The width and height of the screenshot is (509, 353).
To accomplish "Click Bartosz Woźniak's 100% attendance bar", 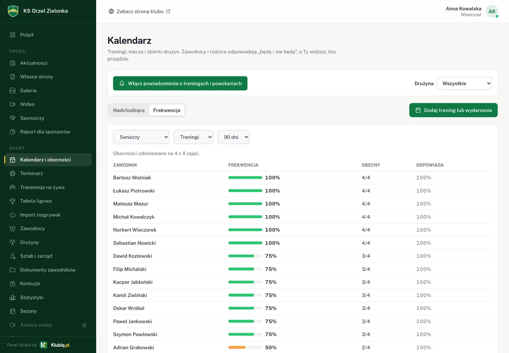I will [x=245, y=178].
